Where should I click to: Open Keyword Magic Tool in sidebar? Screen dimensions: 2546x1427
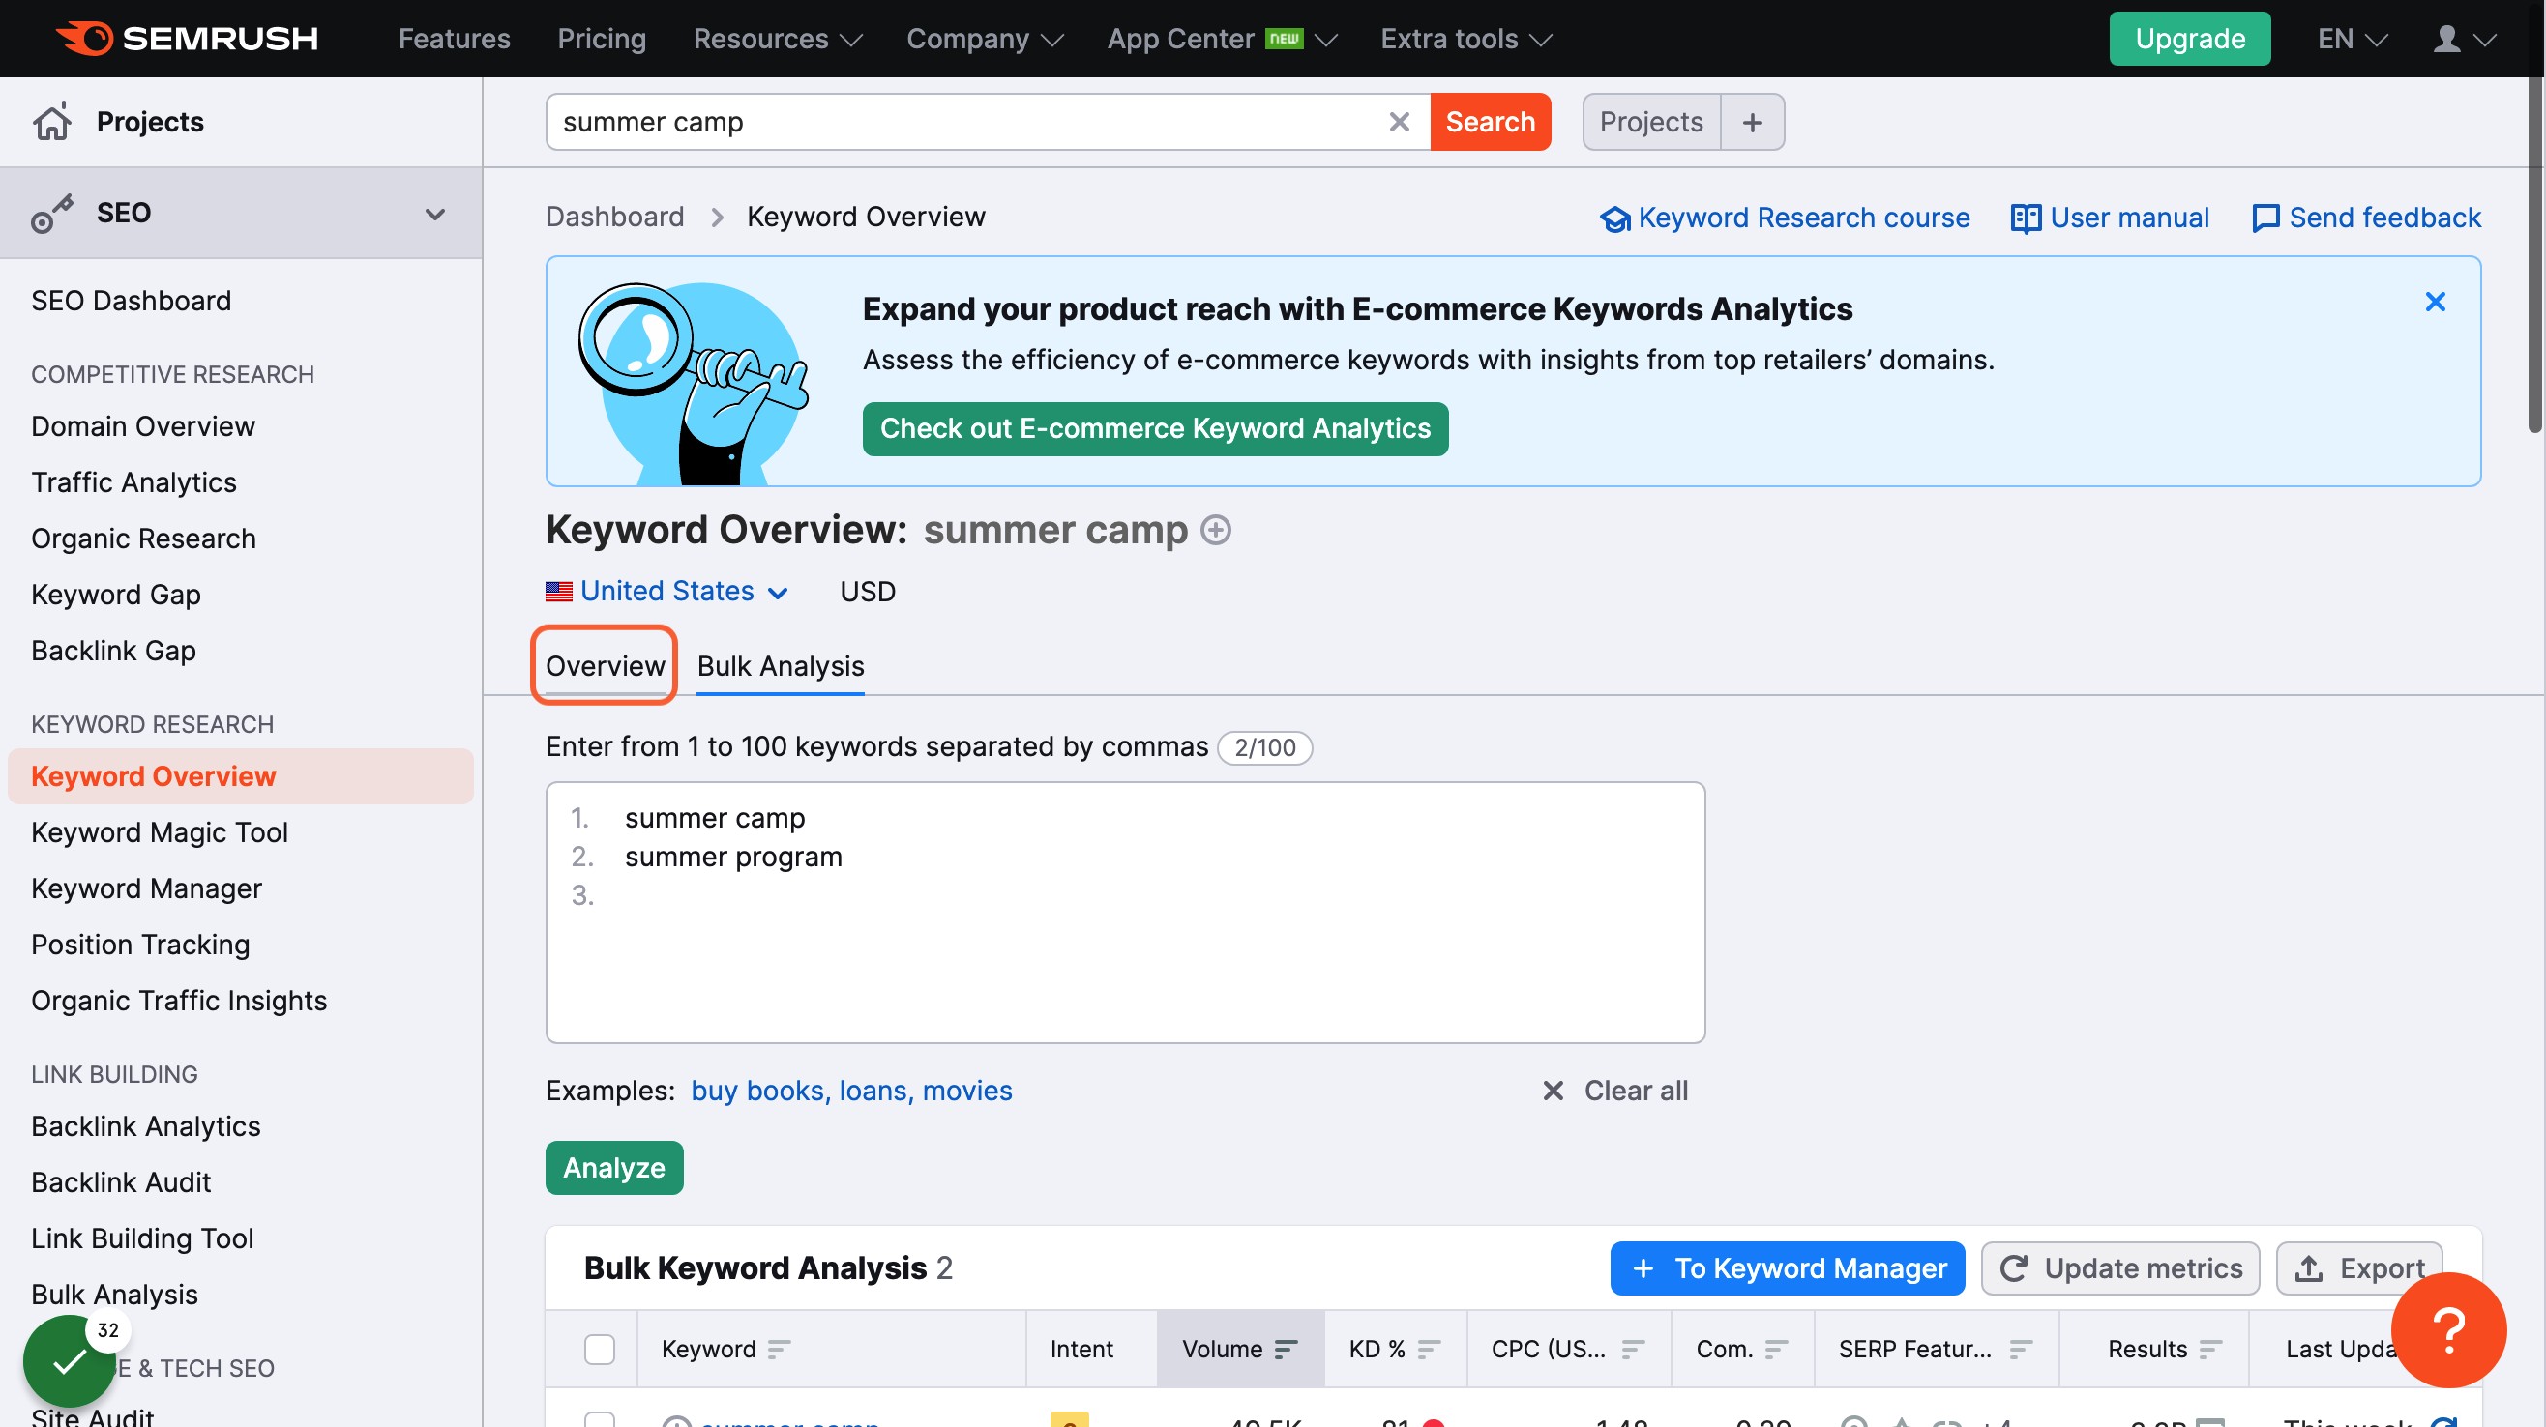[x=159, y=832]
